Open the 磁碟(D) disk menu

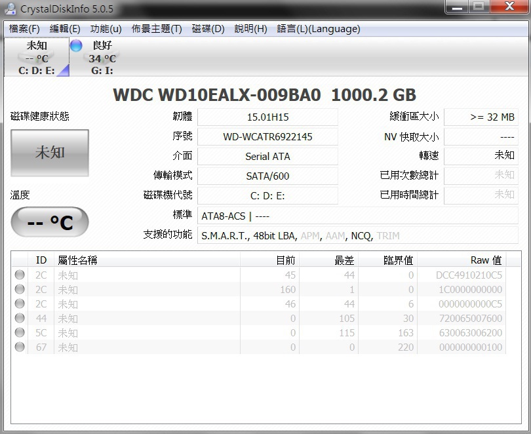pos(208,29)
